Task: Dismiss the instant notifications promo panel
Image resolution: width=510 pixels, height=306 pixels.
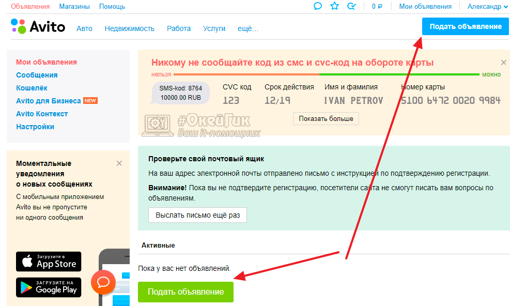Action: pyautogui.click(x=119, y=163)
